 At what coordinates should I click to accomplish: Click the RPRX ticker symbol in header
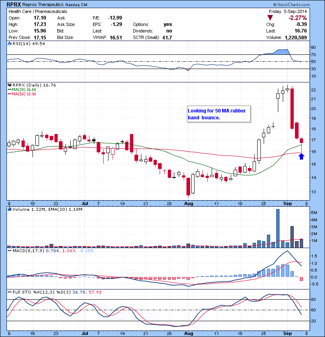tap(14, 4)
